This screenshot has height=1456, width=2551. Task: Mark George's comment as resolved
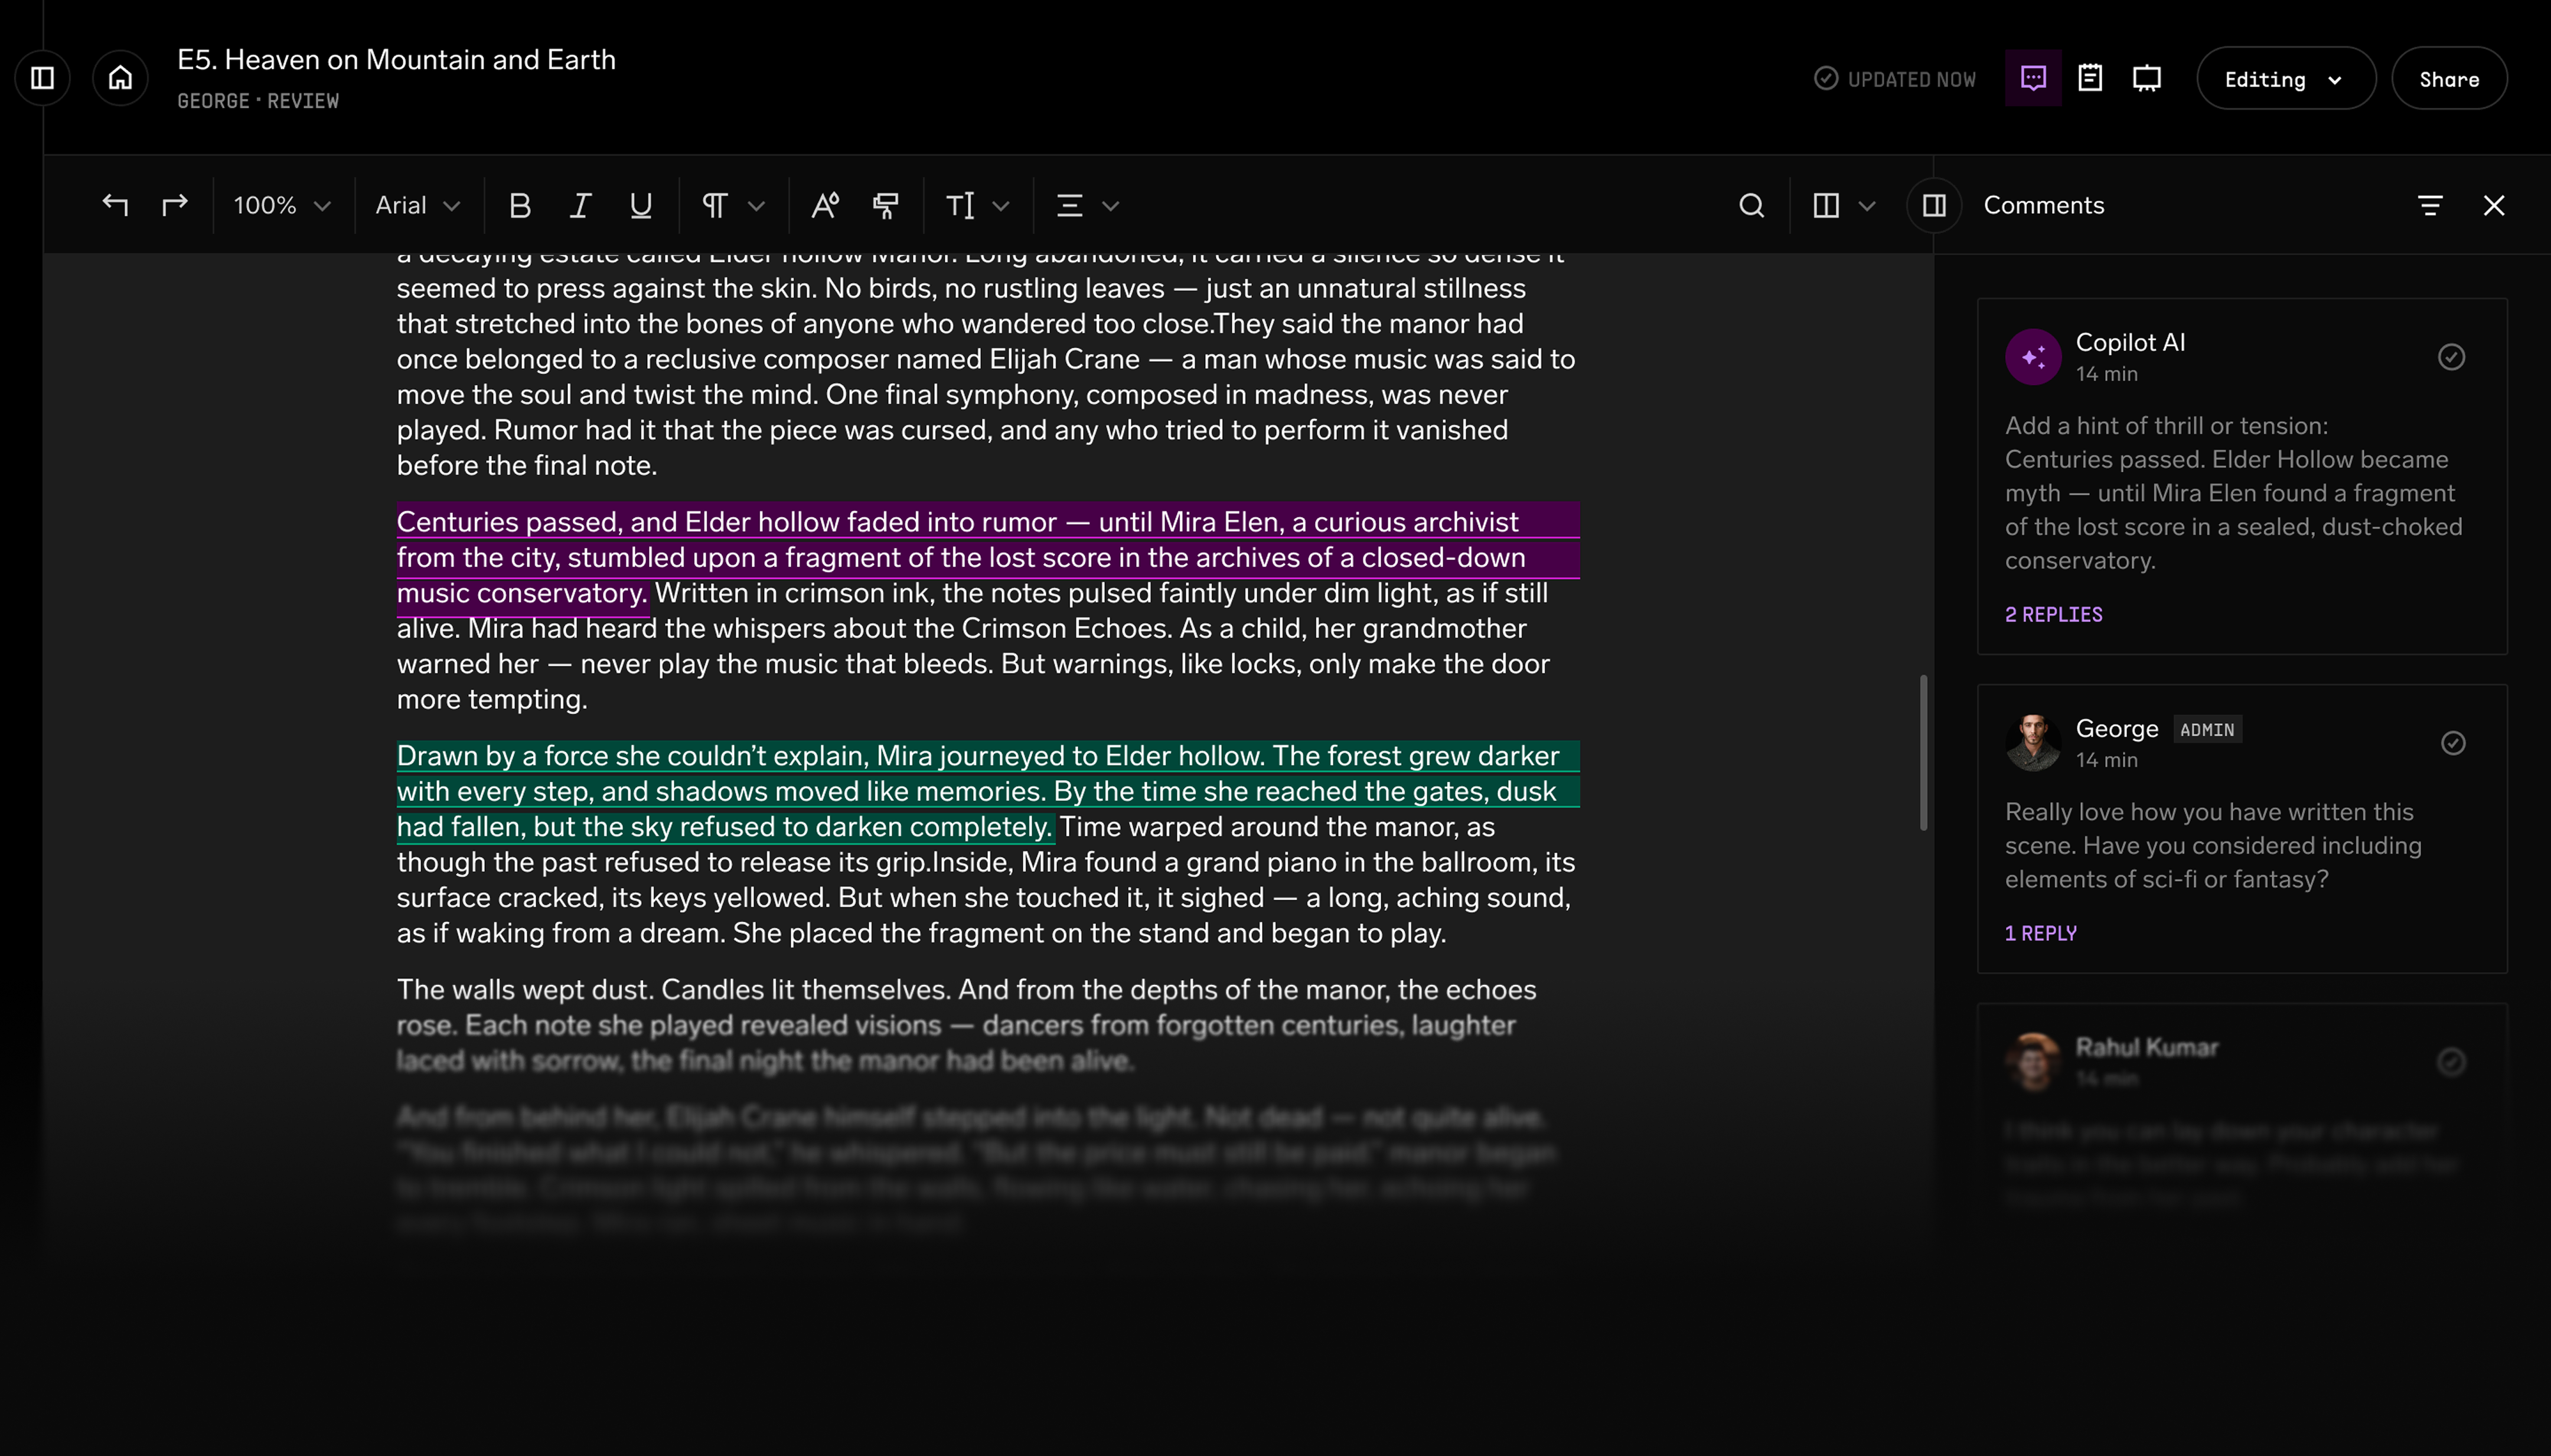point(2452,743)
